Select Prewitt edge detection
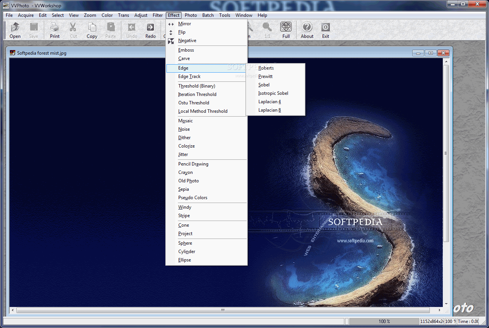 click(275, 76)
